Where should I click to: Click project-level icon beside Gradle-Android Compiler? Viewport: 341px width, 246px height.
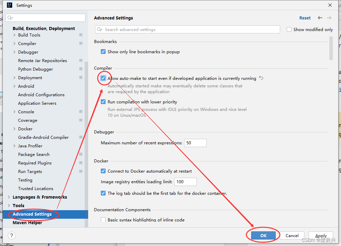point(81,137)
